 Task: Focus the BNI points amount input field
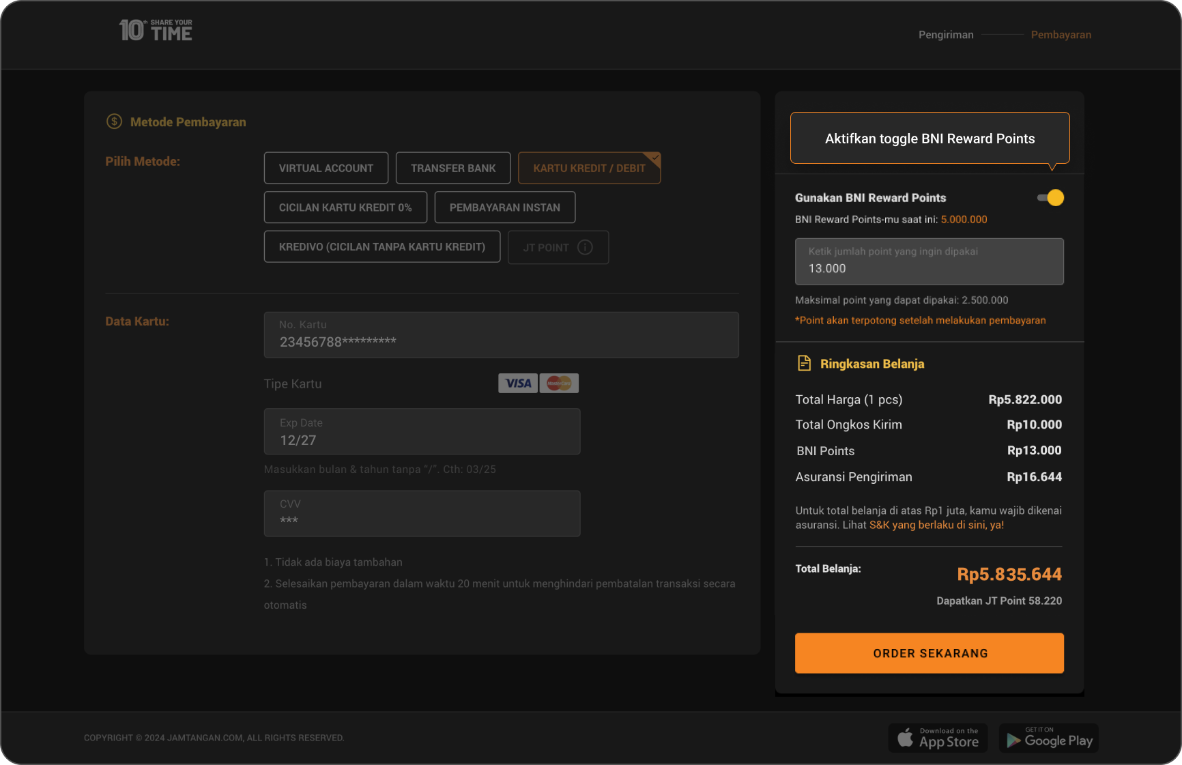(x=929, y=261)
